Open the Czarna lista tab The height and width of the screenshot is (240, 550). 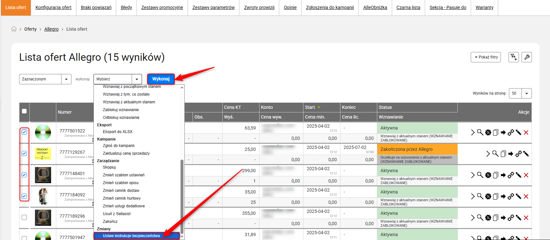pos(408,7)
